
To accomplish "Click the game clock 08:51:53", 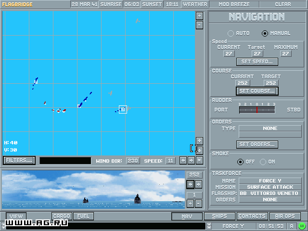I will (271, 226).
